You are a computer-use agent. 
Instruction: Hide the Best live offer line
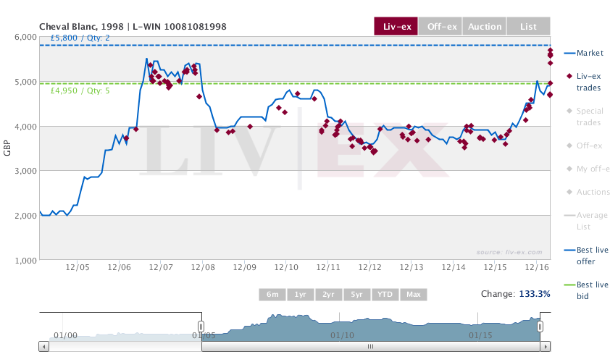[586, 256]
